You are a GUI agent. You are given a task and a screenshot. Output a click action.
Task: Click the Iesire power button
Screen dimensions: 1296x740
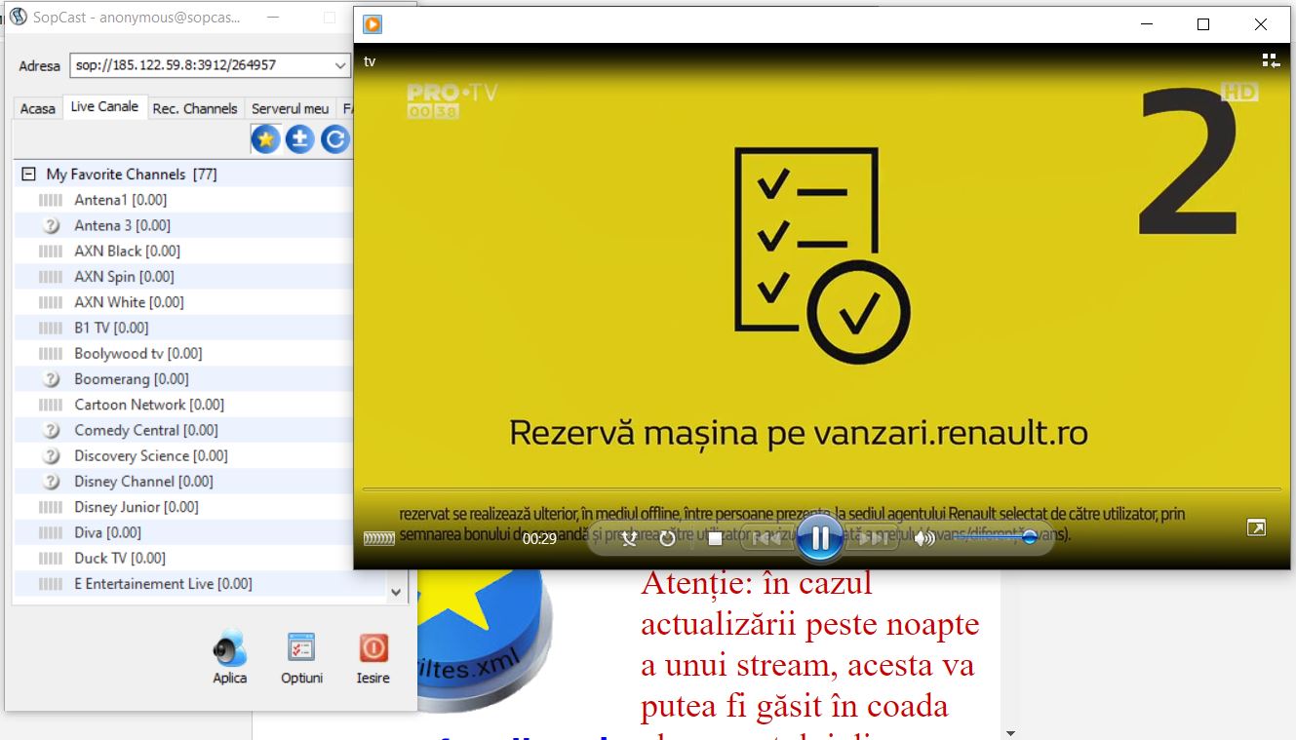coord(373,648)
